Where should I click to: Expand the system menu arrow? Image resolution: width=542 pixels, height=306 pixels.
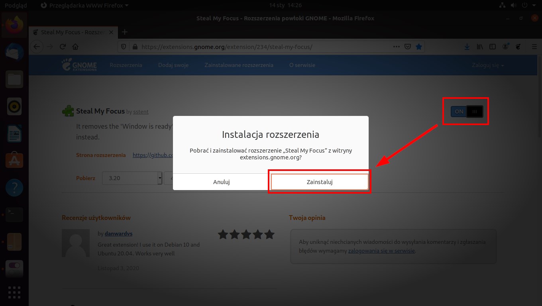click(x=534, y=5)
